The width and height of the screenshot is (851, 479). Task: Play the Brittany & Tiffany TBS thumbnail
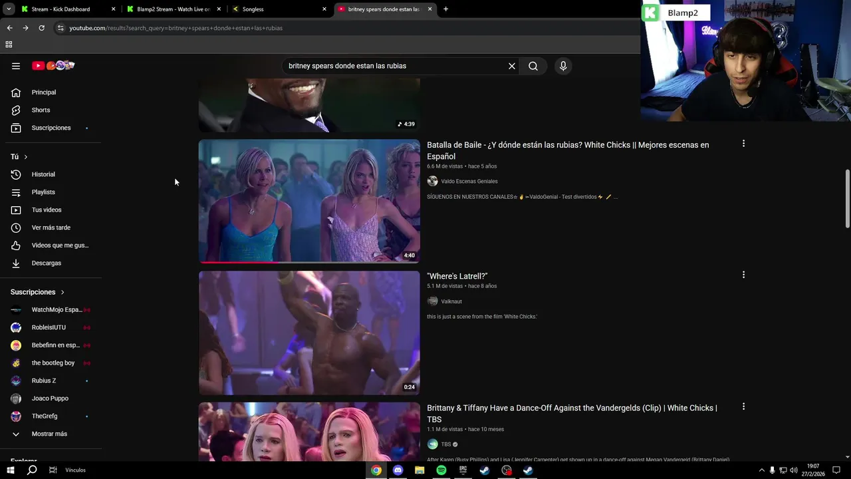pyautogui.click(x=309, y=432)
